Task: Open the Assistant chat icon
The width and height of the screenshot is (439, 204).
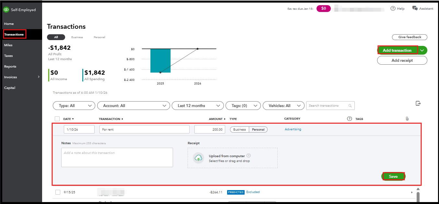Action: click(415, 8)
